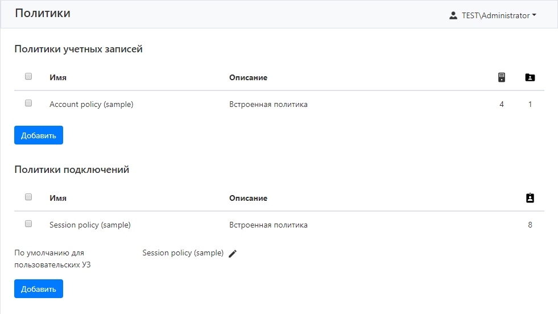Image resolution: width=558 pixels, height=314 pixels.
Task: Check the Account policy (sample) row checkbox
Action: [x=28, y=104]
